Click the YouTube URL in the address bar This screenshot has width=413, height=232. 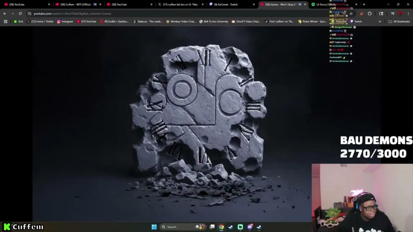coord(72,14)
